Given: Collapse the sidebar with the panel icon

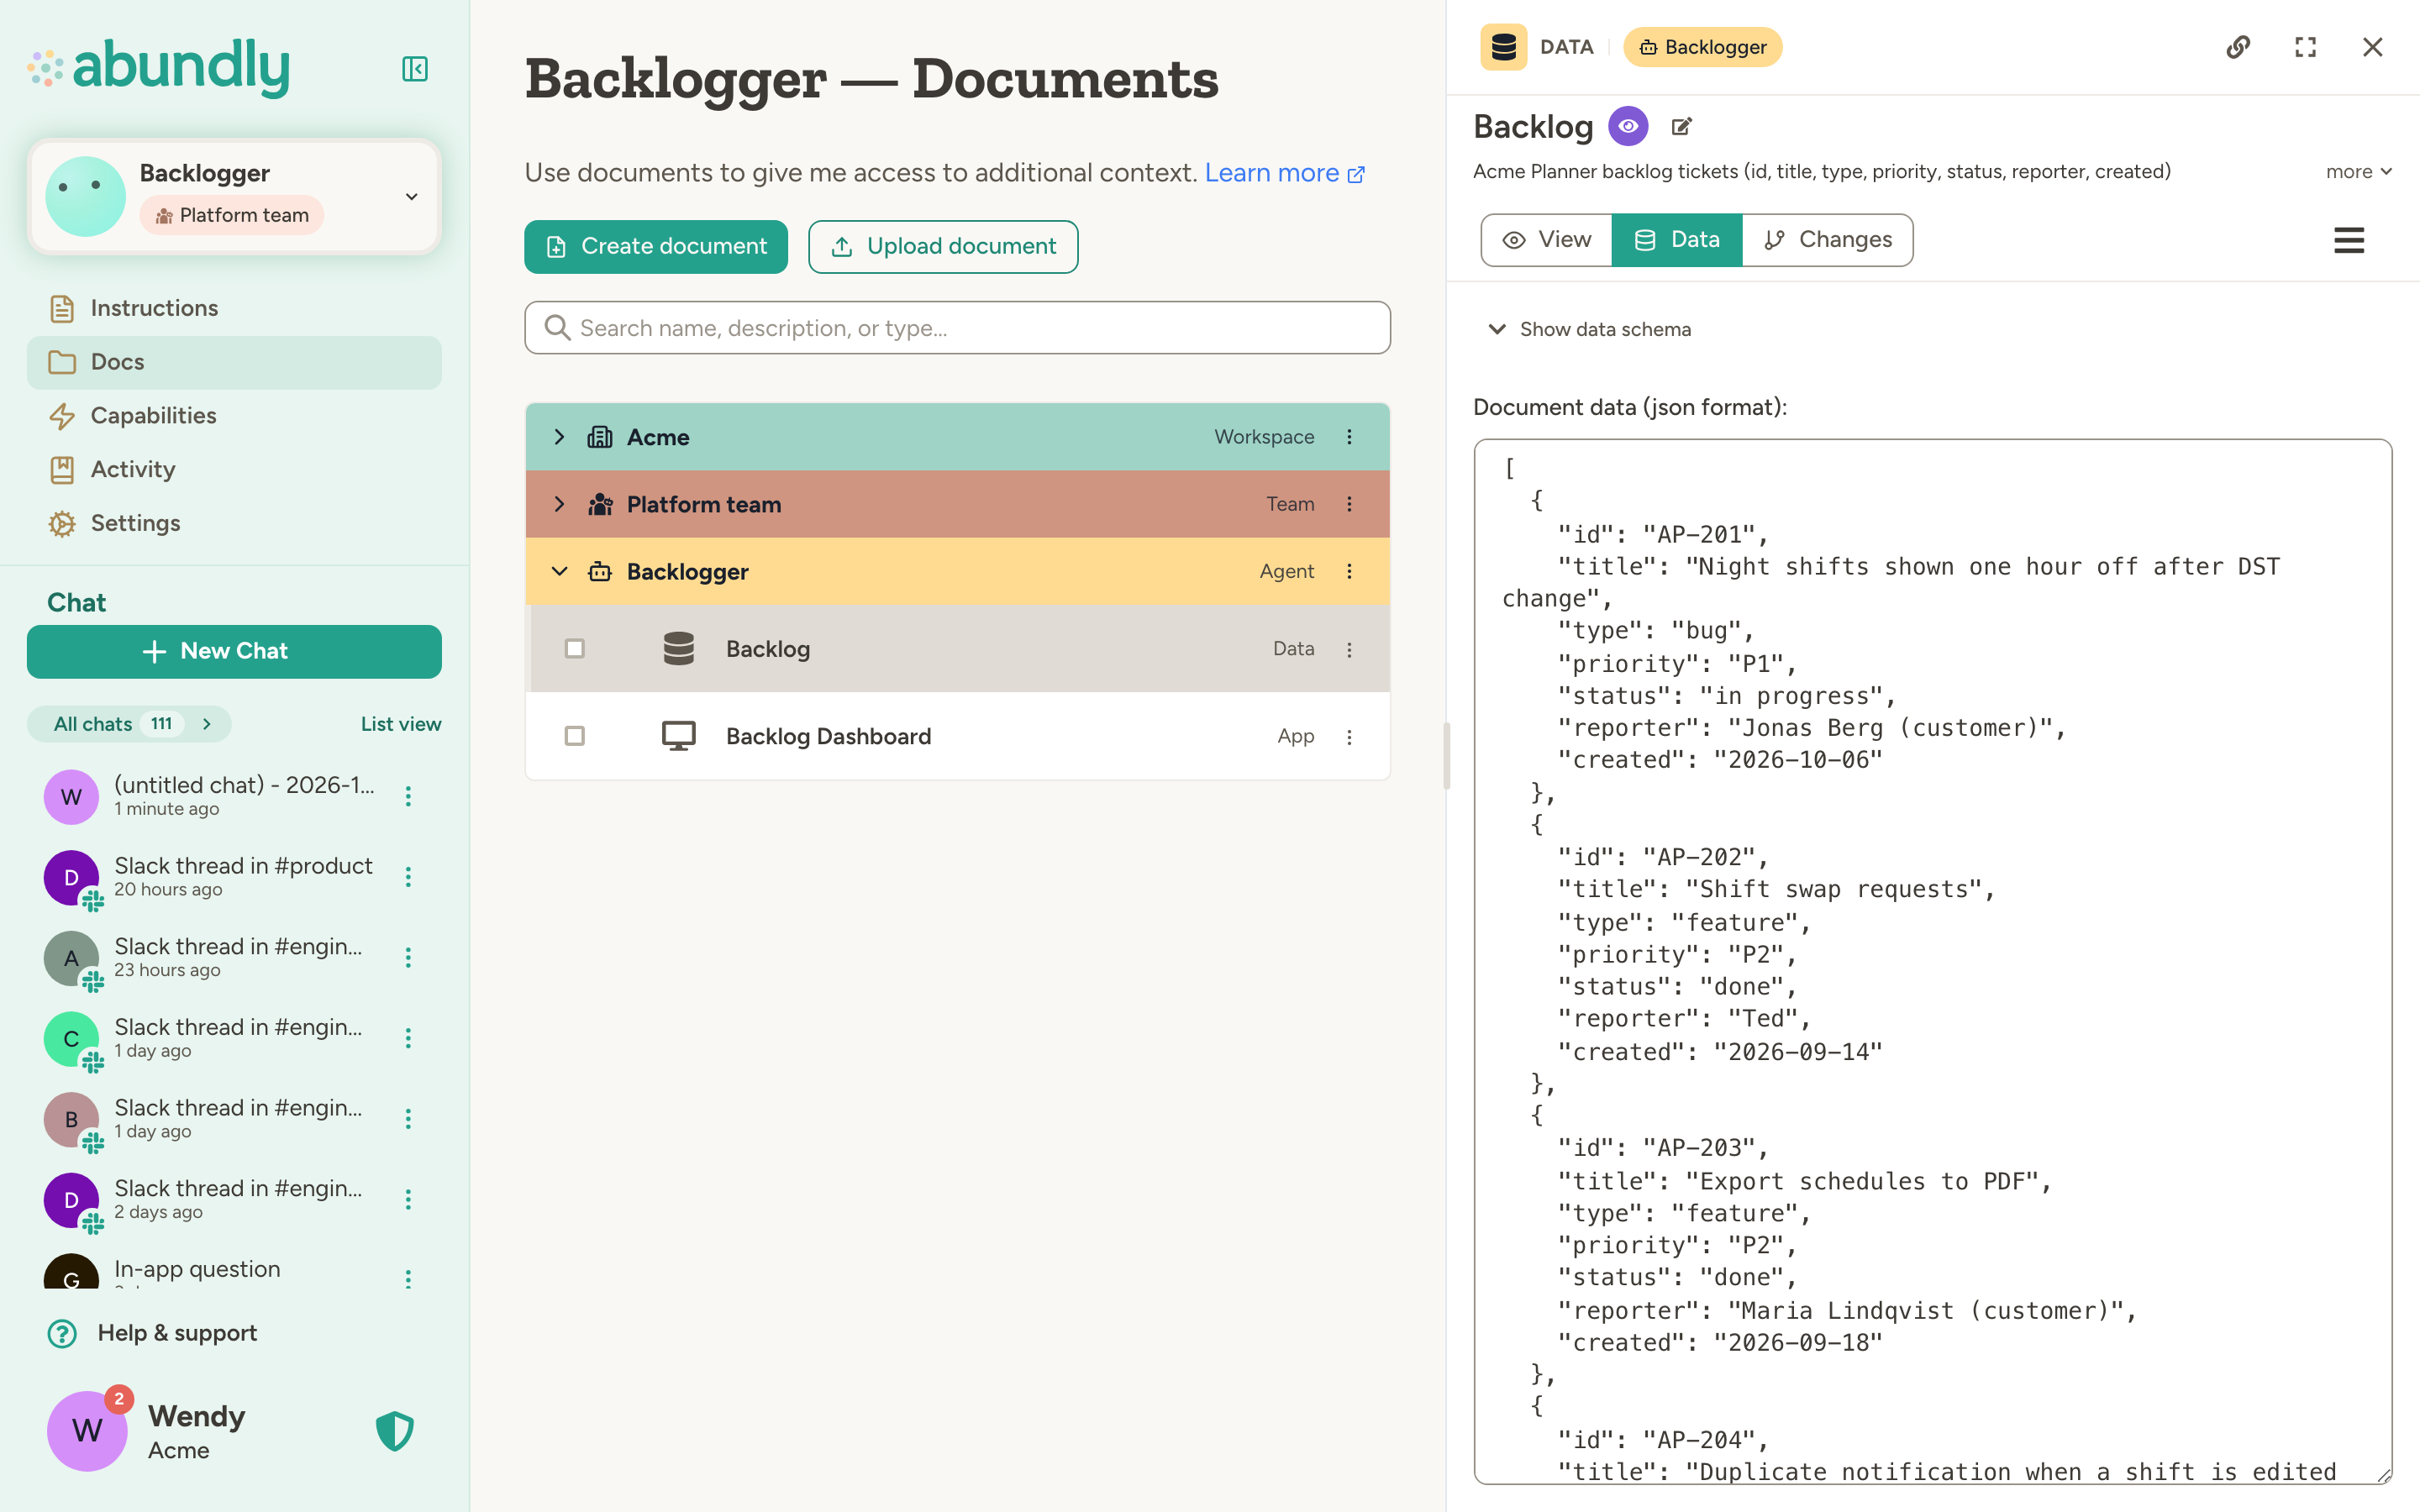Looking at the screenshot, I should (x=414, y=68).
